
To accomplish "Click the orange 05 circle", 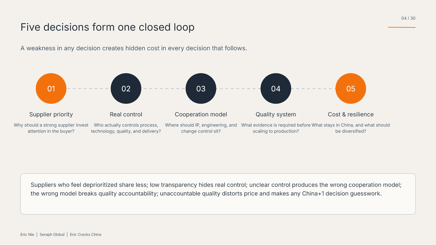I will tap(351, 89).
